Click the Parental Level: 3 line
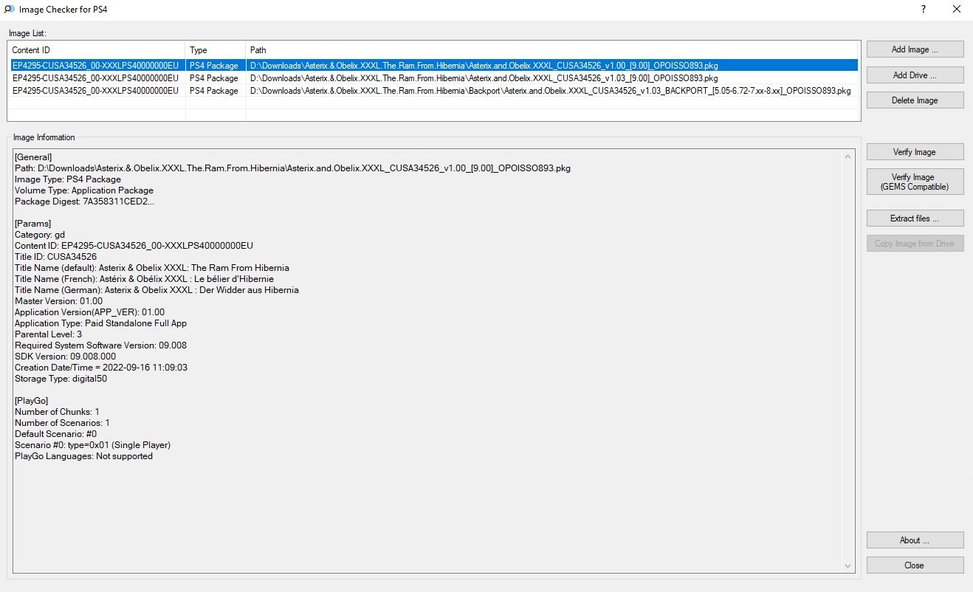 click(x=48, y=334)
